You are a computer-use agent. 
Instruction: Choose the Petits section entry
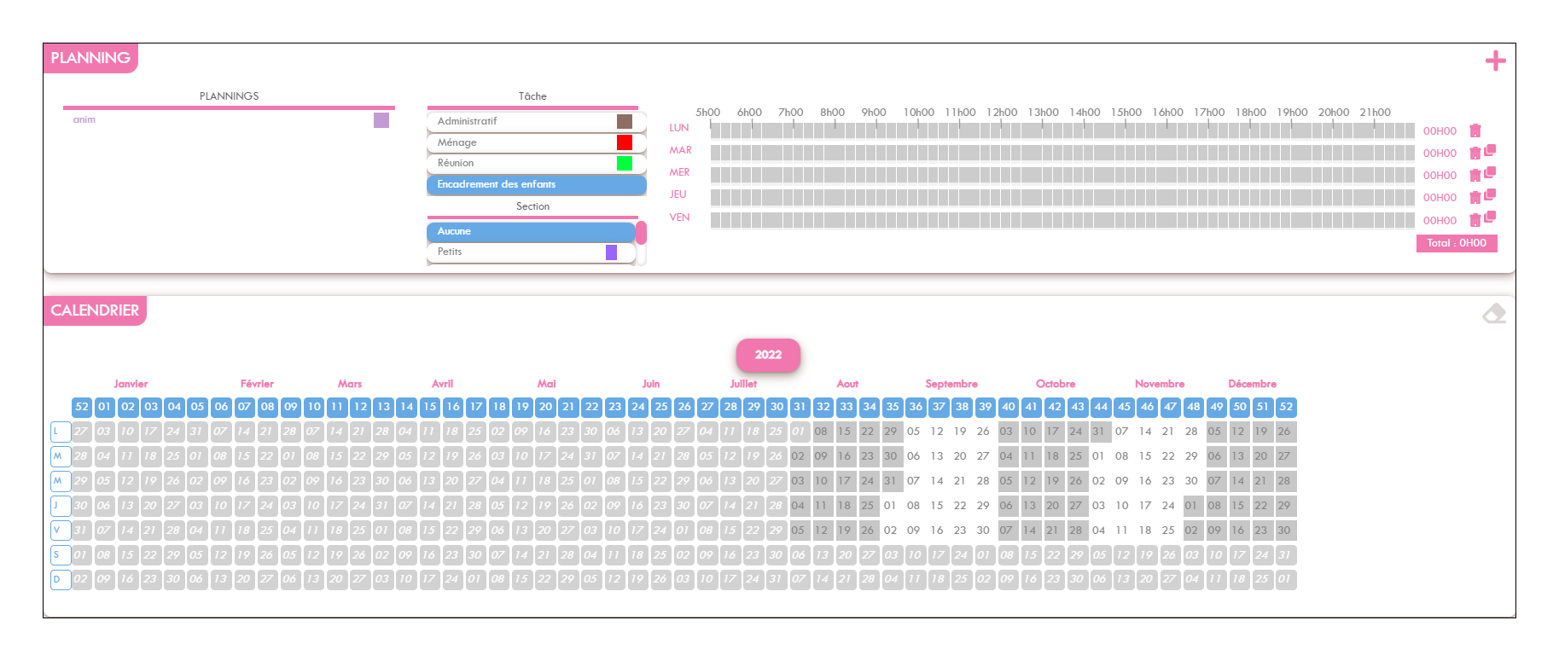click(x=531, y=252)
